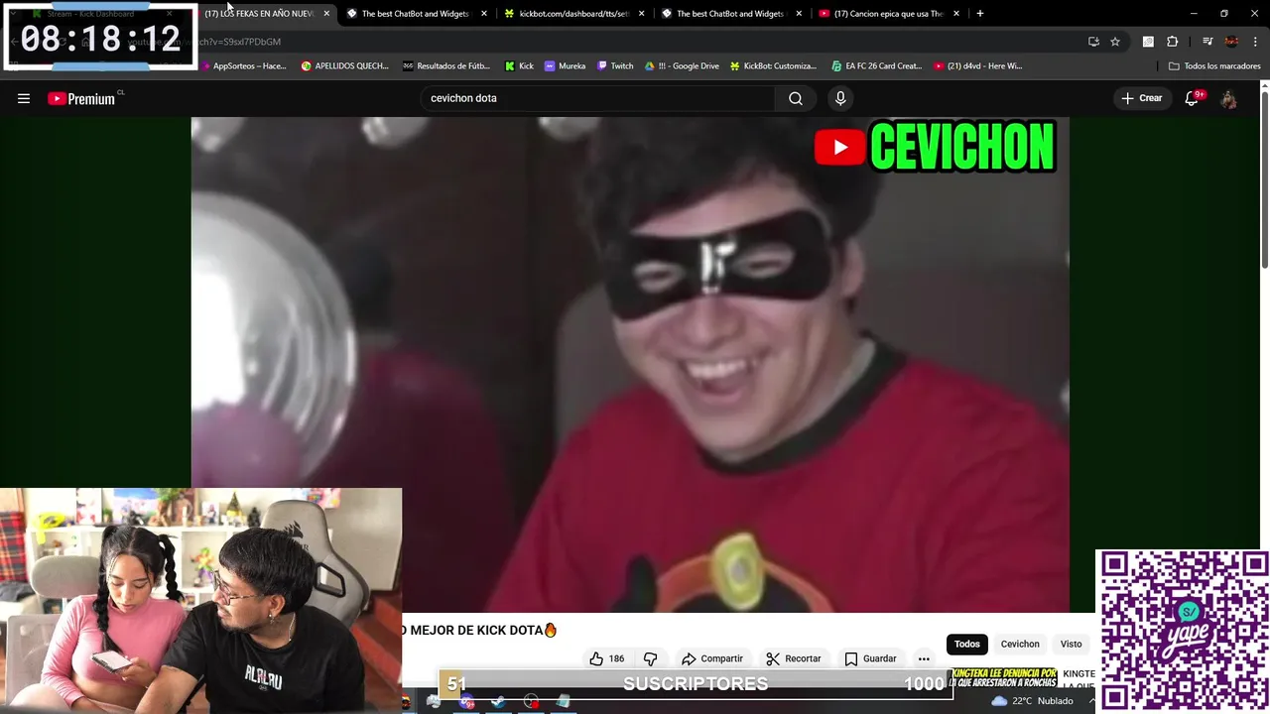Switch to first 'The best ChatBot and Widgets' tab
The height and width of the screenshot is (714, 1270).
point(416,14)
